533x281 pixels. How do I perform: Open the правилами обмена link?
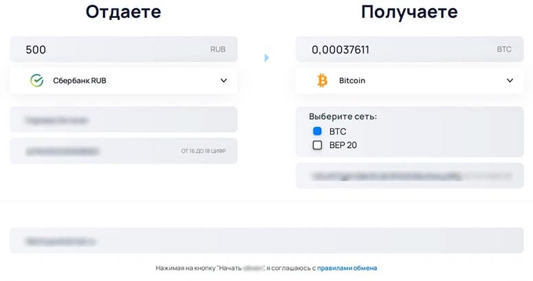tap(347, 268)
